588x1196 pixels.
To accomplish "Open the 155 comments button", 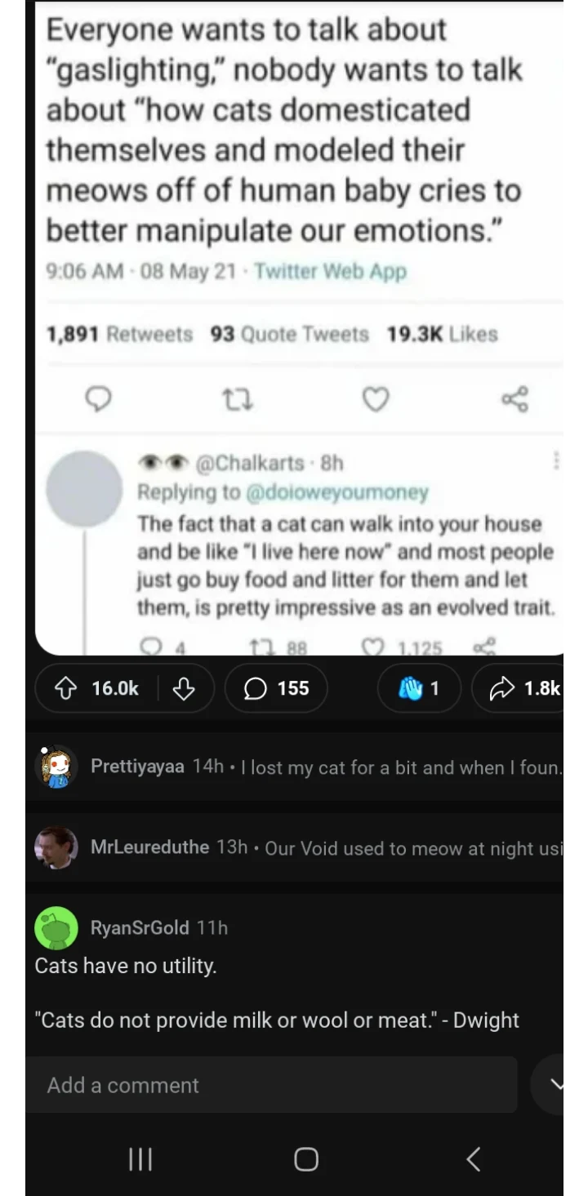I will (x=276, y=689).
